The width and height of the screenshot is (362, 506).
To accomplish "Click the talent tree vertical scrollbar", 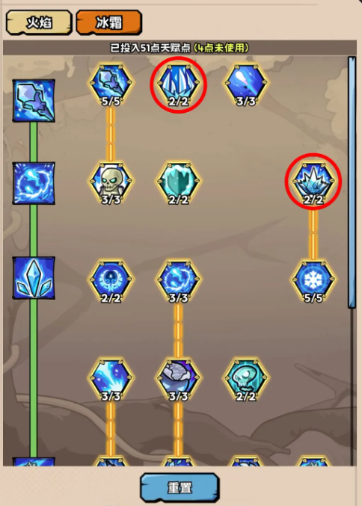I will [352, 182].
